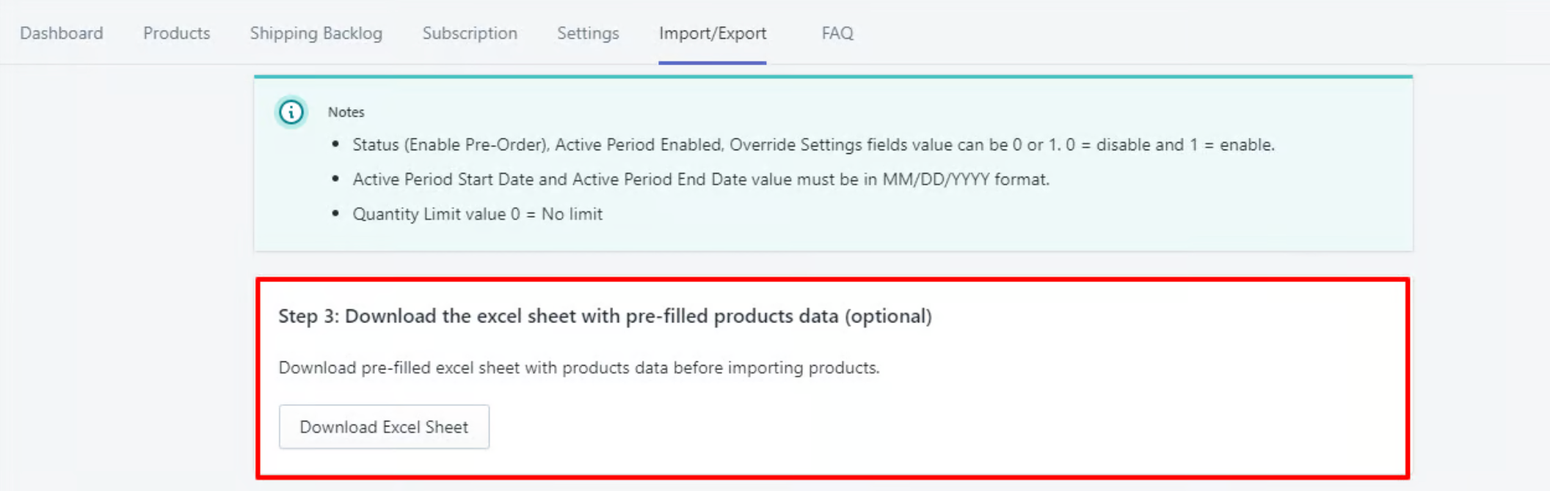Viewport: 1550px width, 491px height.
Task: Click the Import/Export tab
Action: pos(712,33)
